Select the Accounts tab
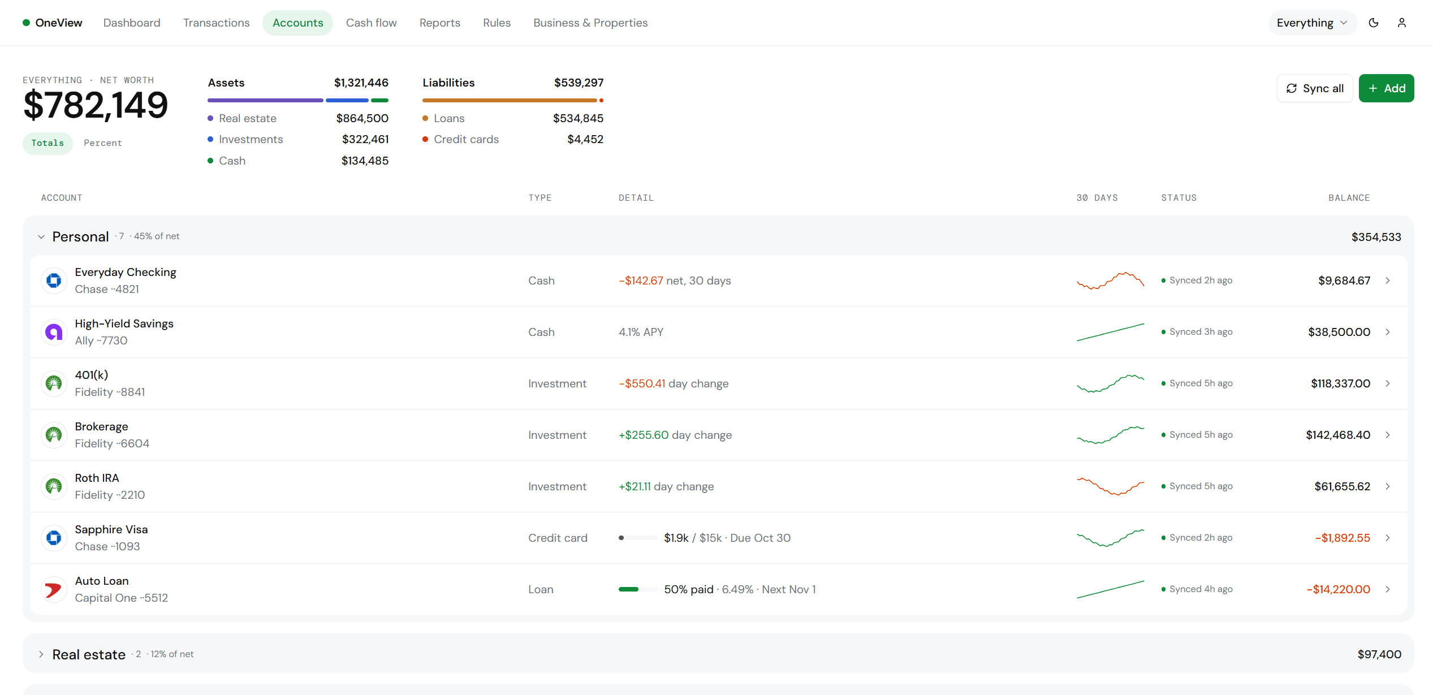Screen dimensions: 1433x695 coord(297,23)
